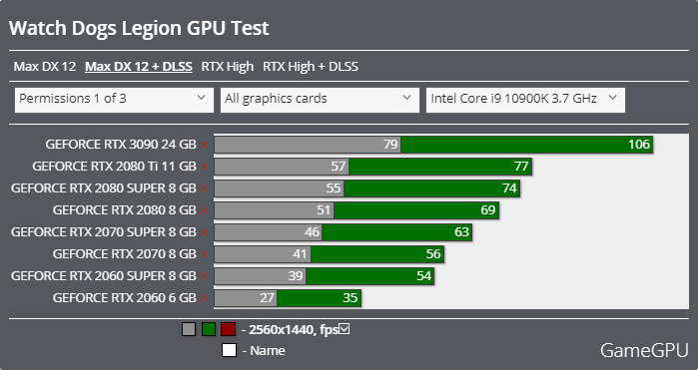The height and width of the screenshot is (370, 698).
Task: Open Intel Core i9 10900K processor dropdown
Action: (x=525, y=100)
